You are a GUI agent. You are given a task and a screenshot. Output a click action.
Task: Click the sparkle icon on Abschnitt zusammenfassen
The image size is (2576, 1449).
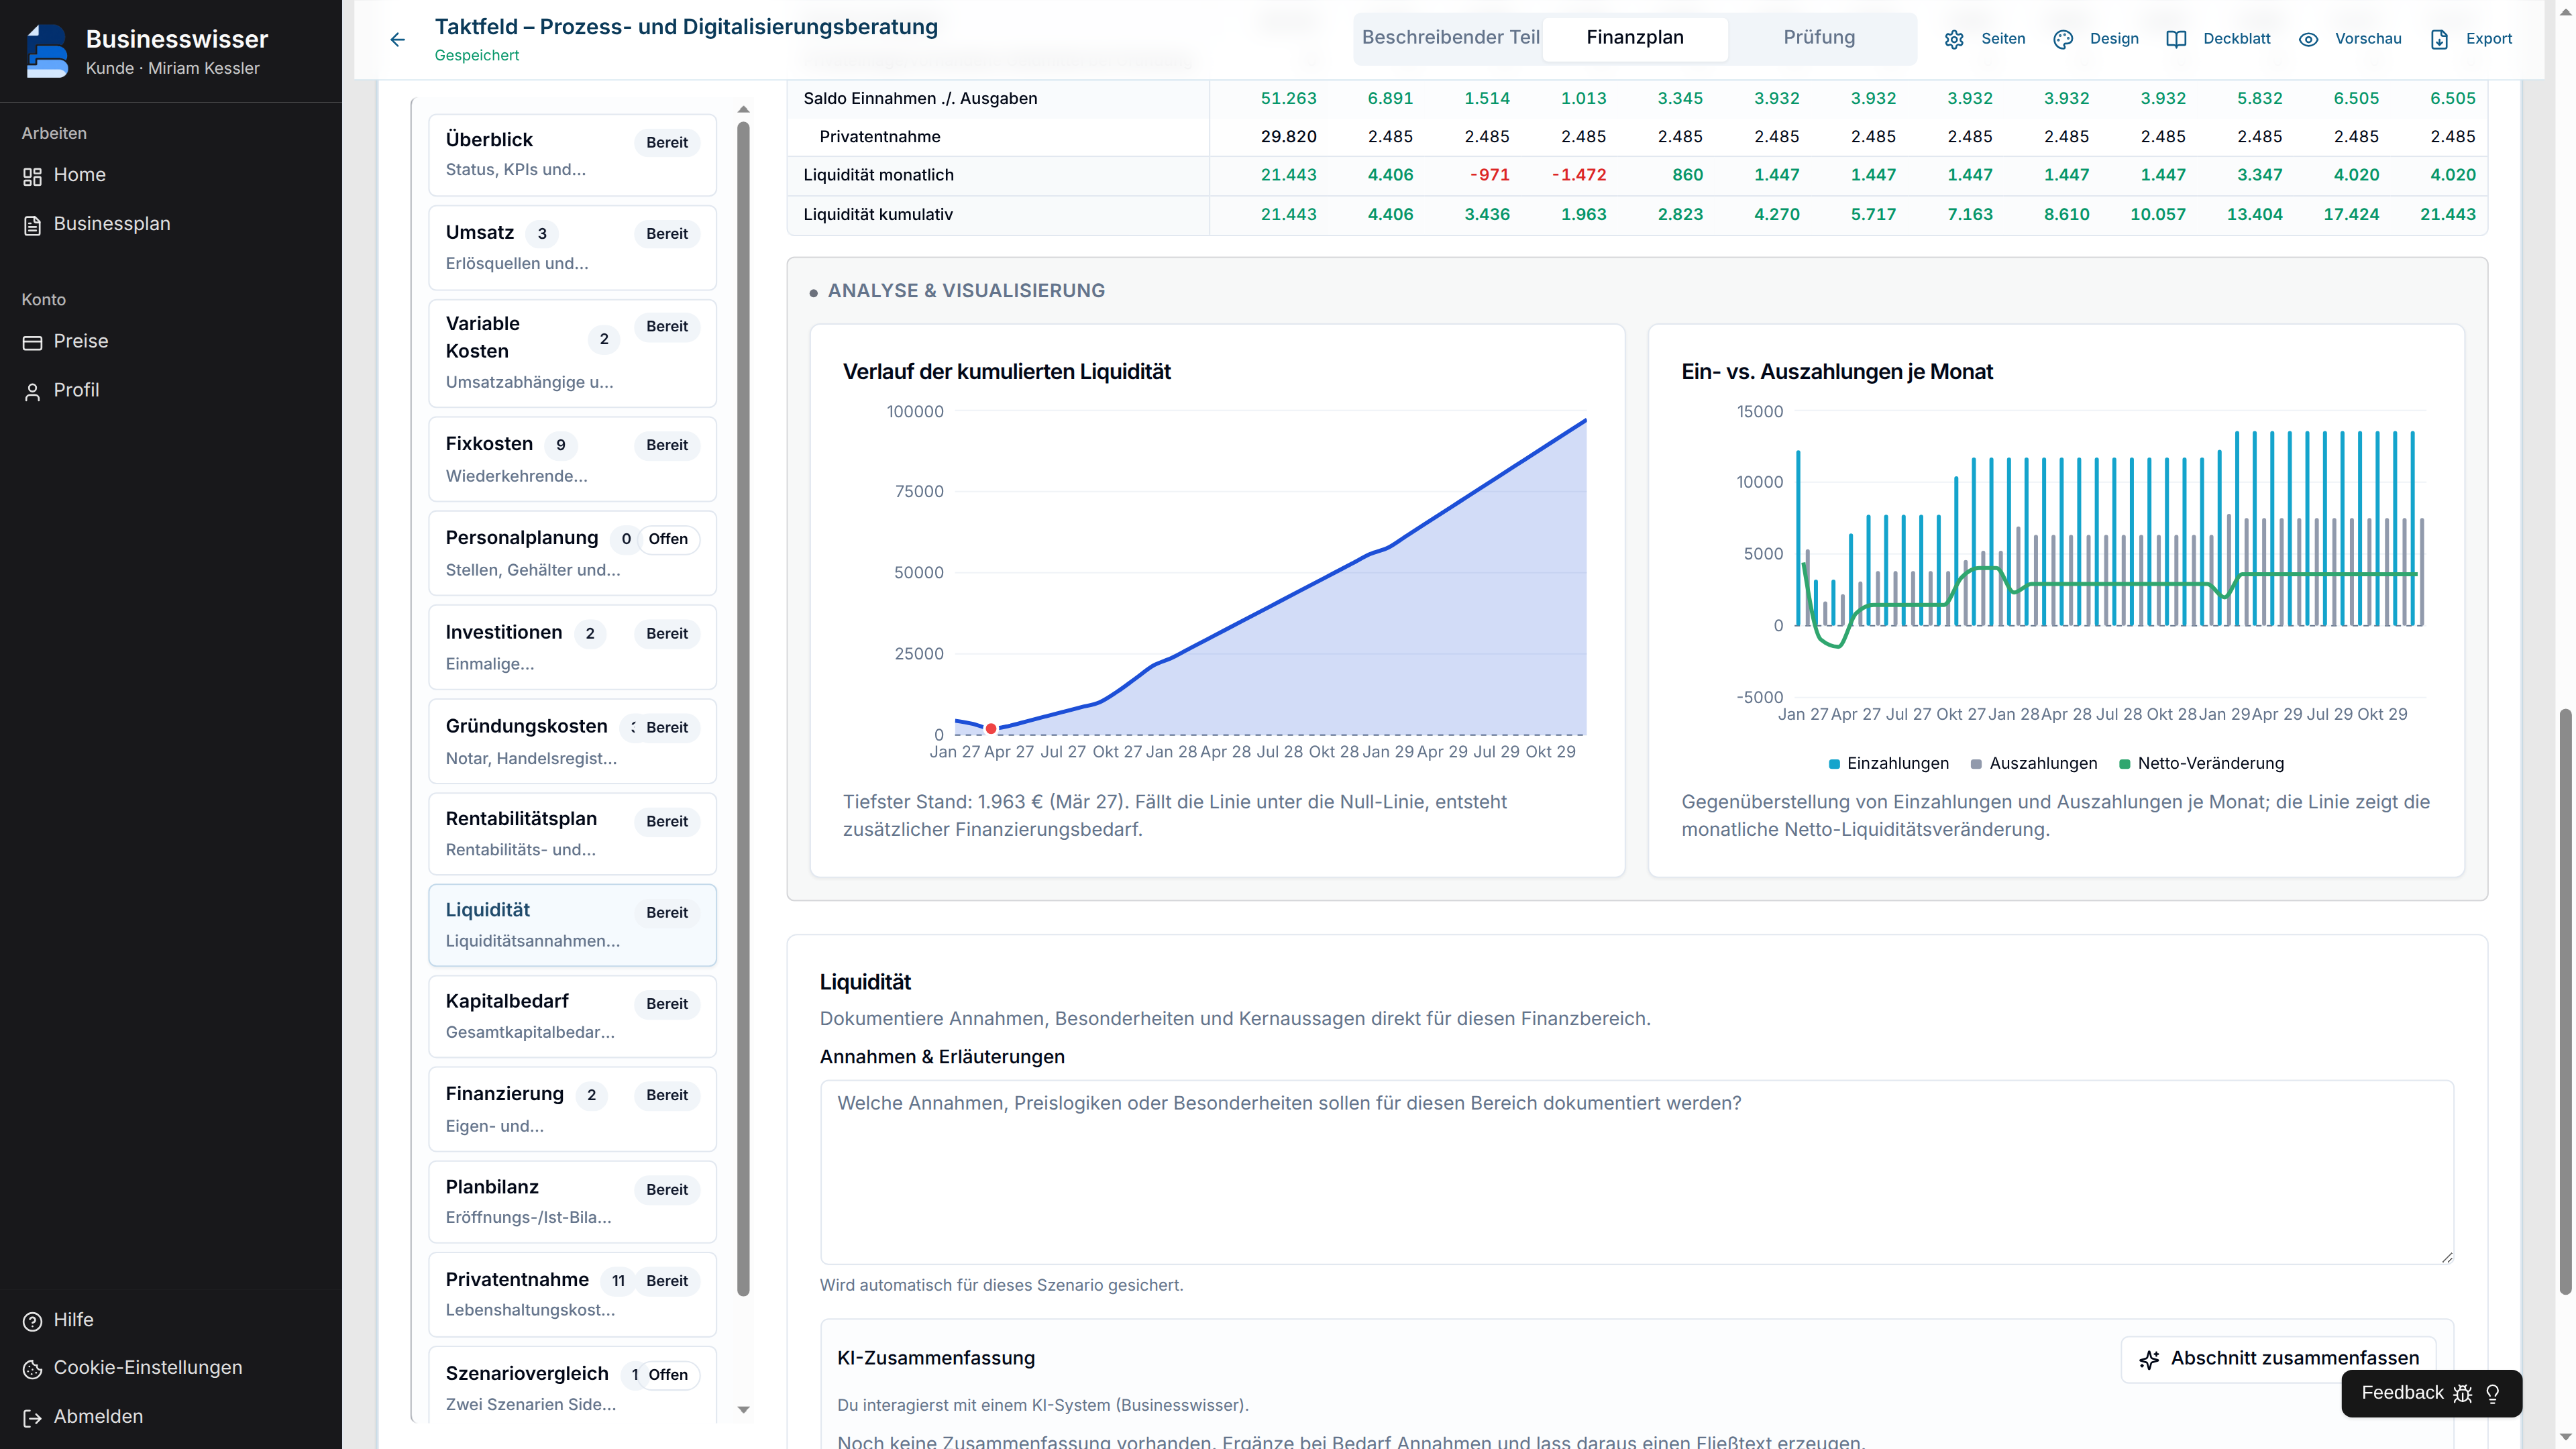pos(2149,1359)
